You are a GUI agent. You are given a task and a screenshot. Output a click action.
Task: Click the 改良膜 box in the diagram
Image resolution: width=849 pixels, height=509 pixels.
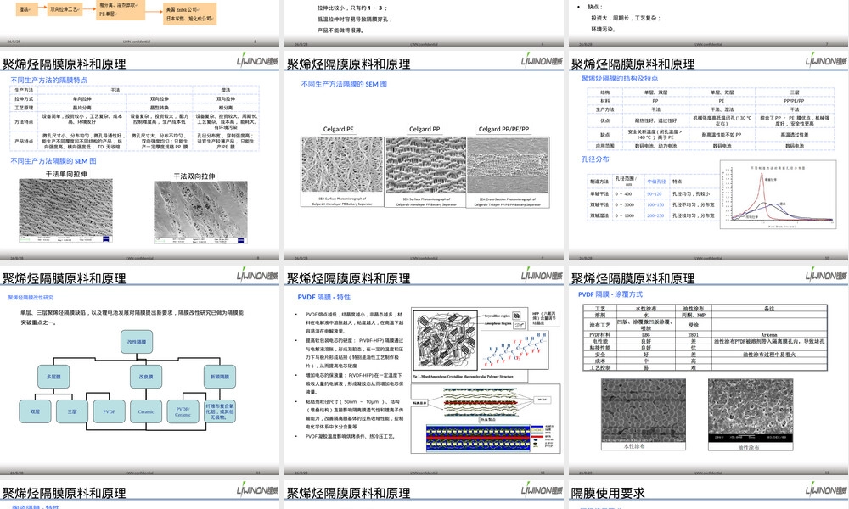[x=146, y=377]
